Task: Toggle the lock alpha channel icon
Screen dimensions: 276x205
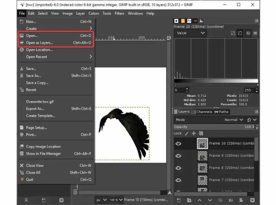Action: (201, 133)
